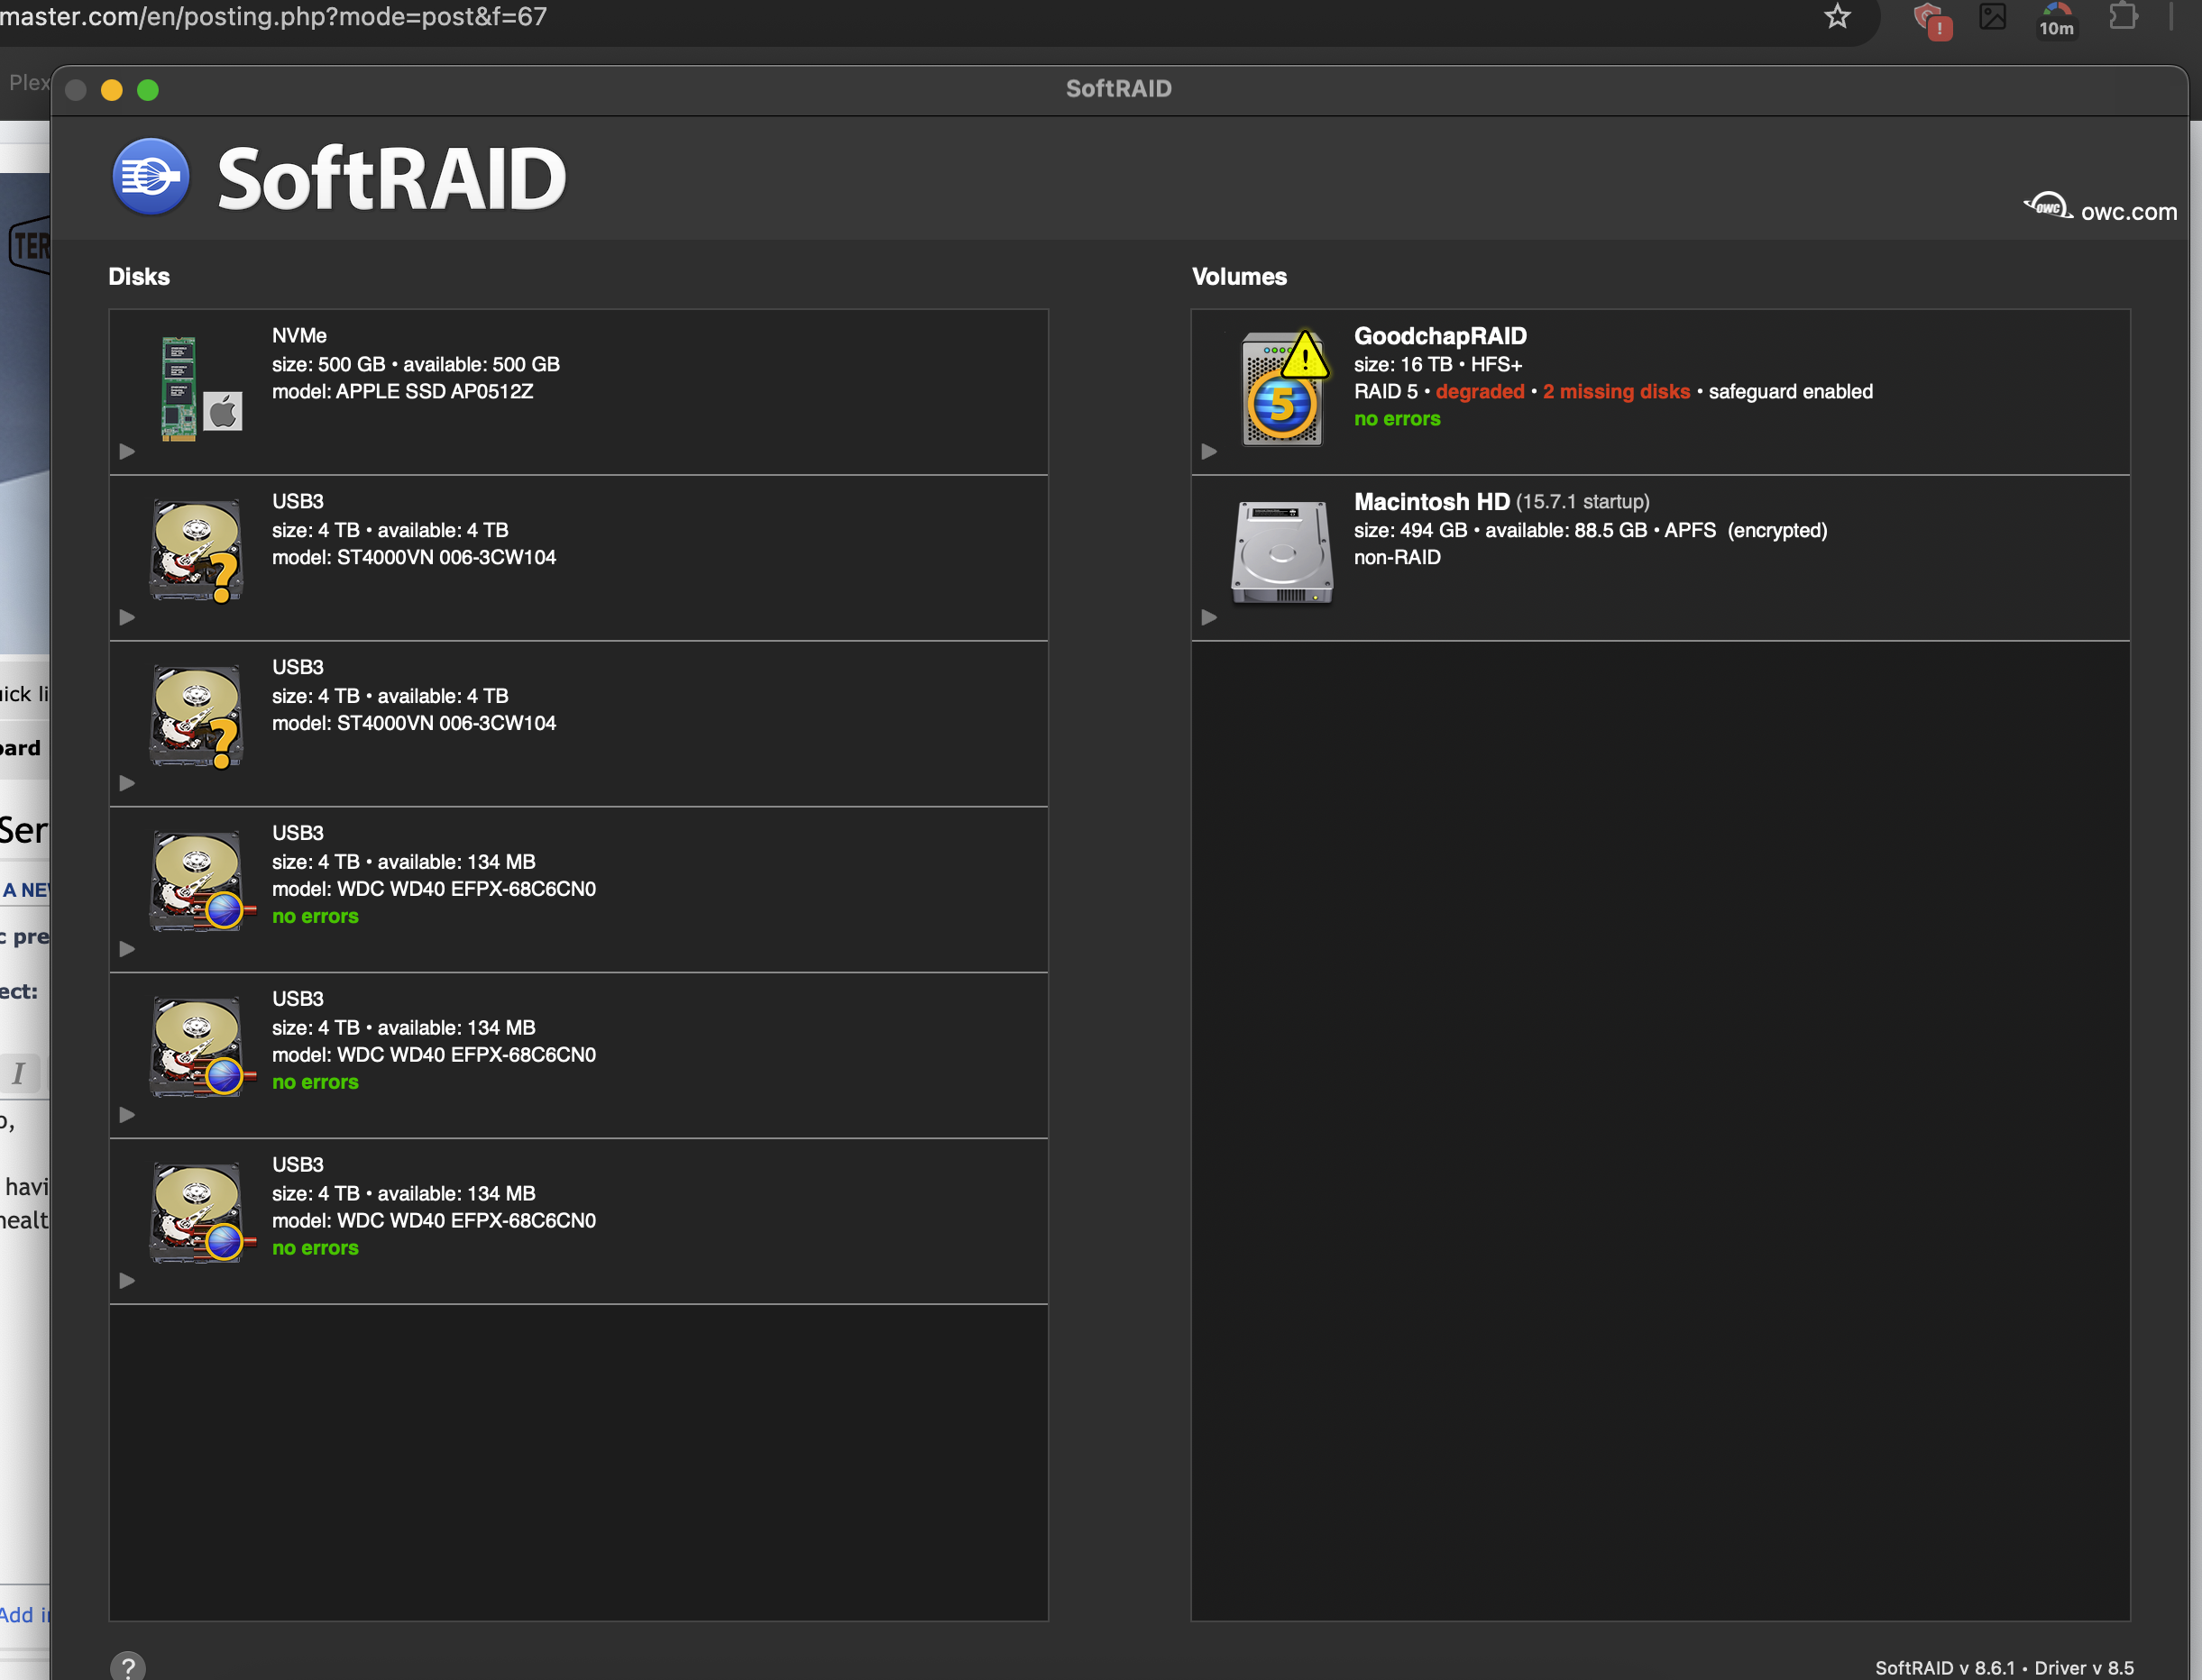This screenshot has height=1680, width=2202.
Task: Click the browser bookmark star icon
Action: (1837, 17)
